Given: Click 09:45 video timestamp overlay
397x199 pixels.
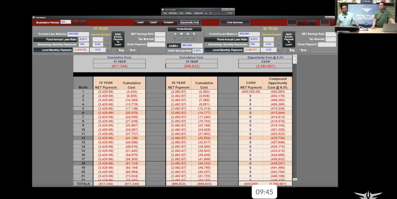Looking at the screenshot, I should tap(264, 192).
